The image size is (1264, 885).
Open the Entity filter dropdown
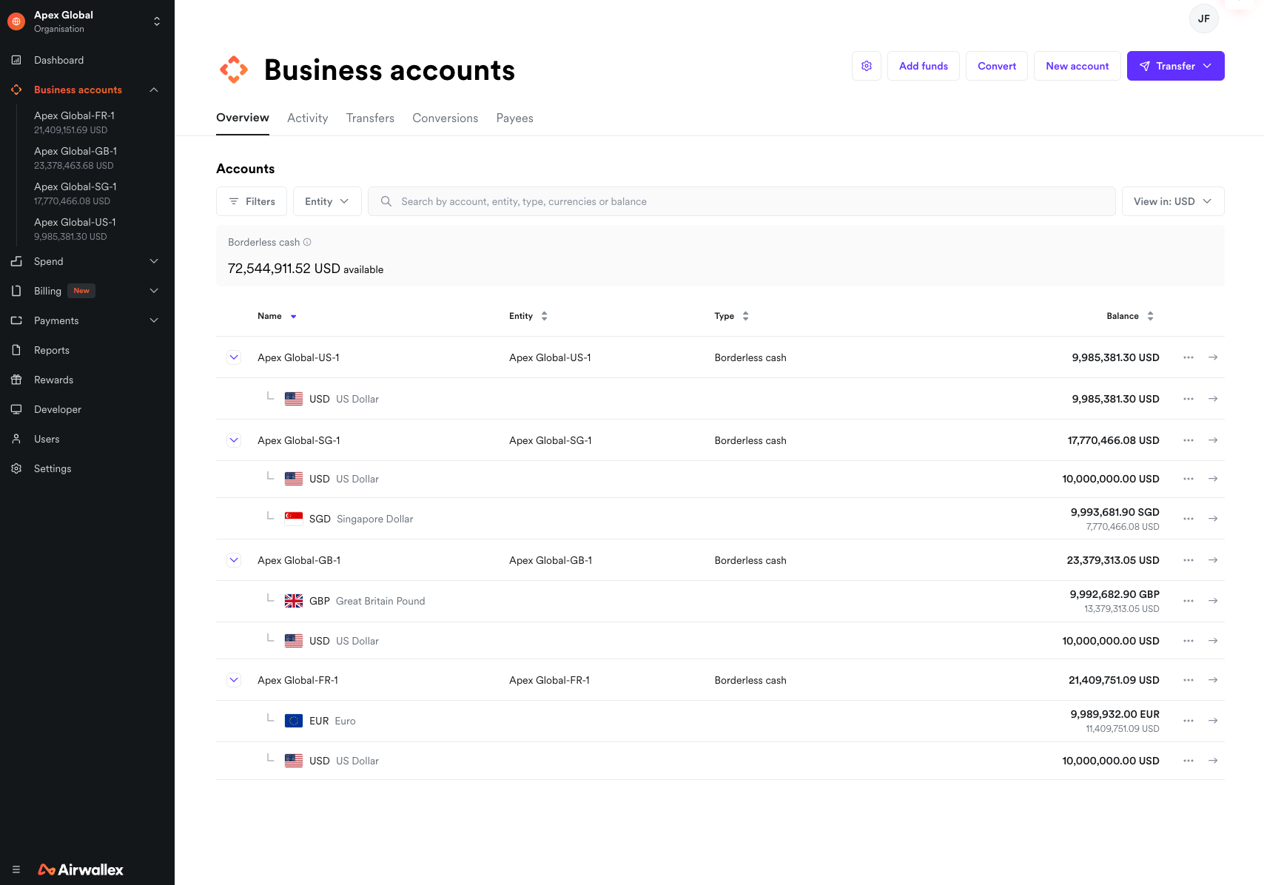click(x=327, y=201)
